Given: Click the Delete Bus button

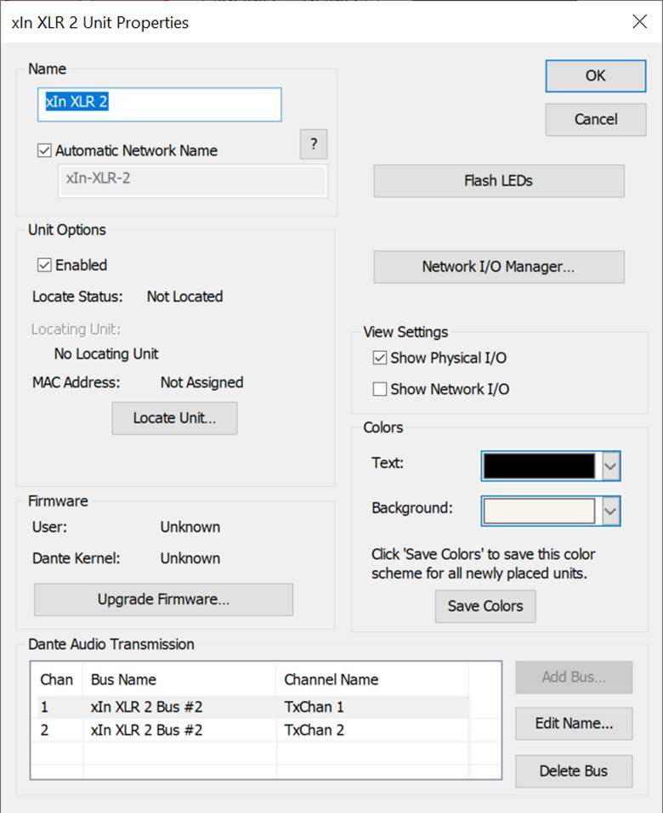Looking at the screenshot, I should pos(574,771).
